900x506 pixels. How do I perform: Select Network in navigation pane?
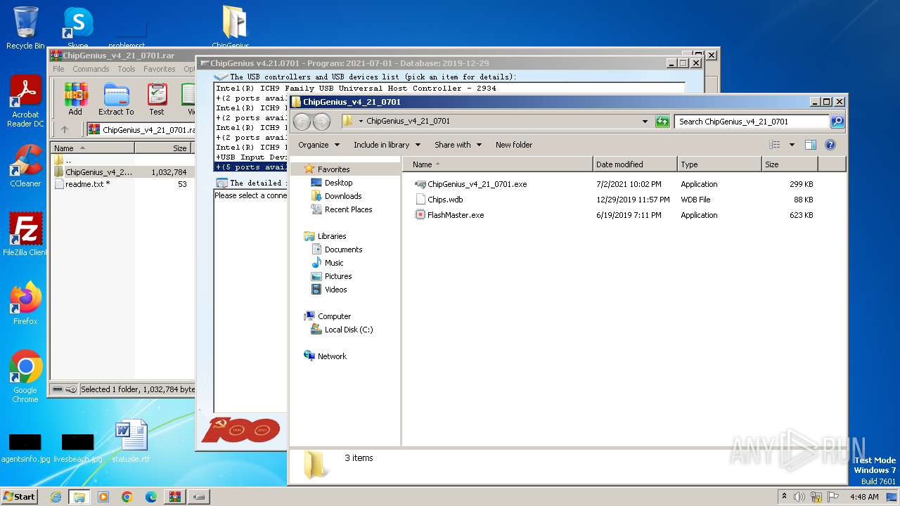pos(325,356)
